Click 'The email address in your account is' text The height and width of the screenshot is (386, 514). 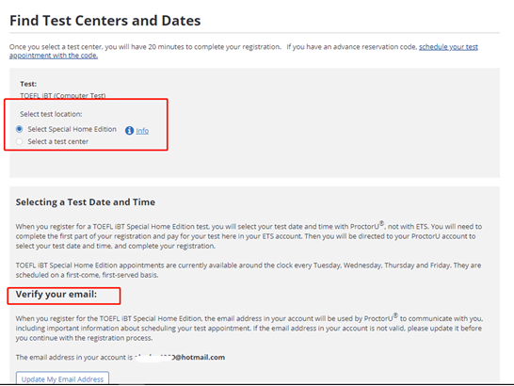[74, 357]
